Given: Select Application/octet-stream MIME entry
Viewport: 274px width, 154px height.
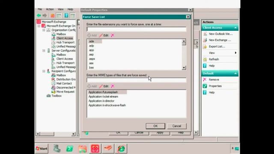Looking at the screenshot, I should point(103,97).
